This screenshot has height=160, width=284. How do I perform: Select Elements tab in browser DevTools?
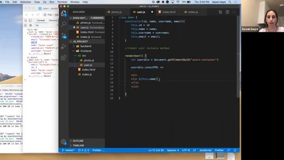click(53, 20)
